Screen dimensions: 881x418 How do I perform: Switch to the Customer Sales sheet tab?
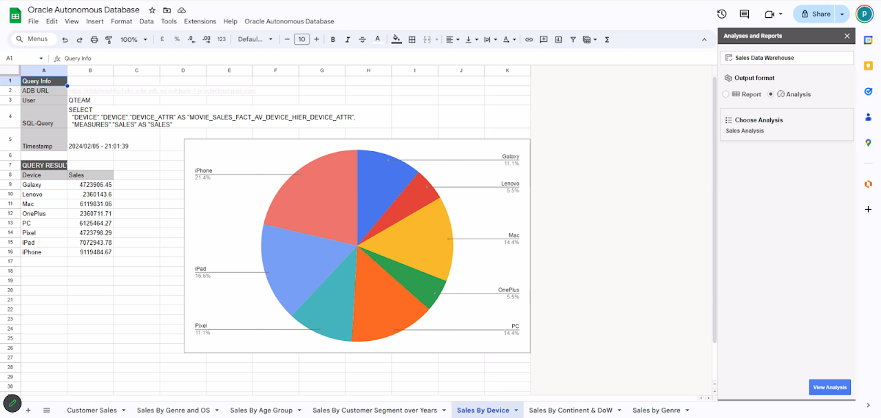point(92,410)
